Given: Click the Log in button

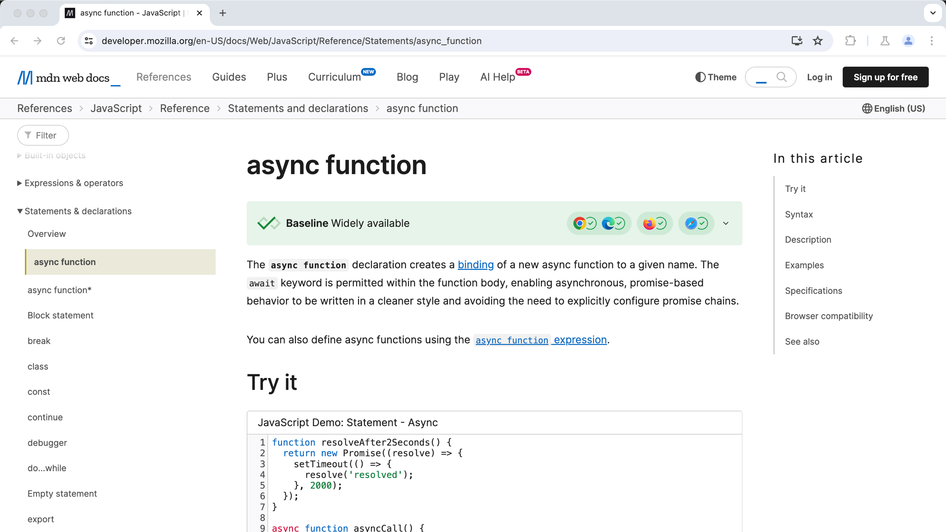Looking at the screenshot, I should point(819,77).
